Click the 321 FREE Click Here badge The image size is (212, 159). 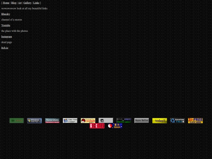click(x=196, y=121)
